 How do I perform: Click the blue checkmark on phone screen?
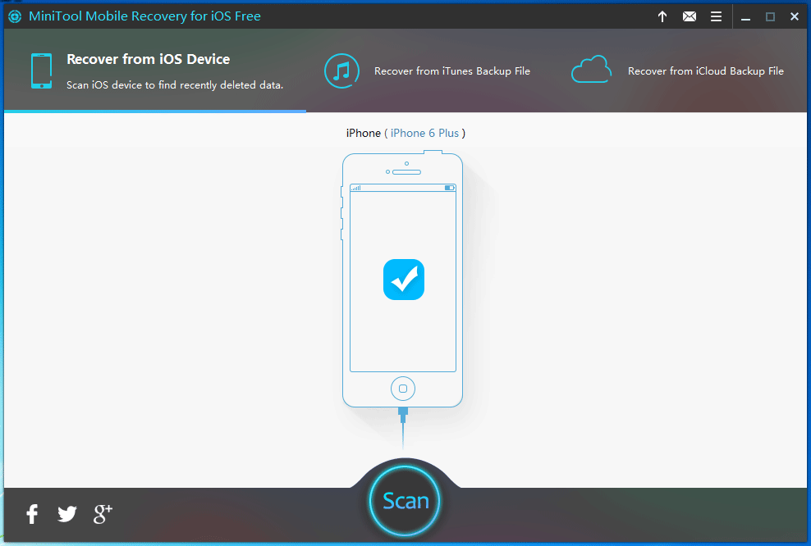coord(404,280)
